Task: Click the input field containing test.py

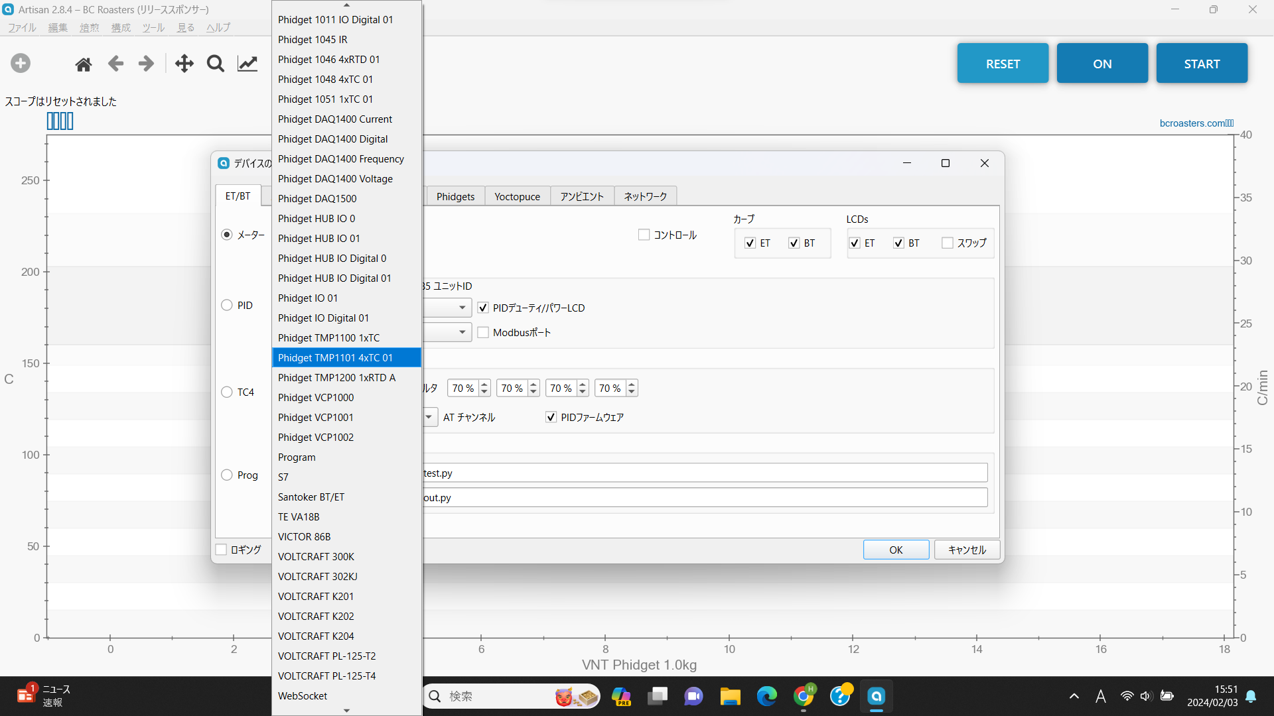Action: (x=705, y=473)
